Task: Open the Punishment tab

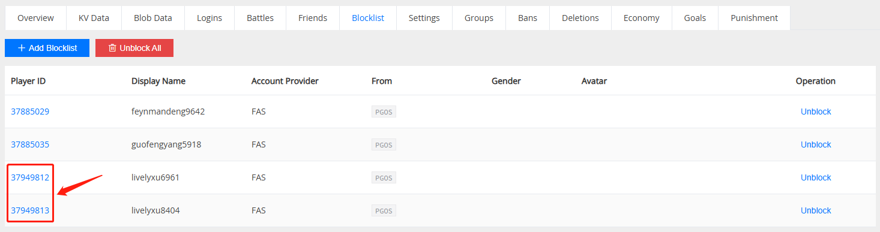Action: pos(754,18)
